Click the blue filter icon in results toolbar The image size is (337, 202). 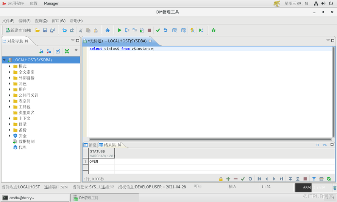314,179
